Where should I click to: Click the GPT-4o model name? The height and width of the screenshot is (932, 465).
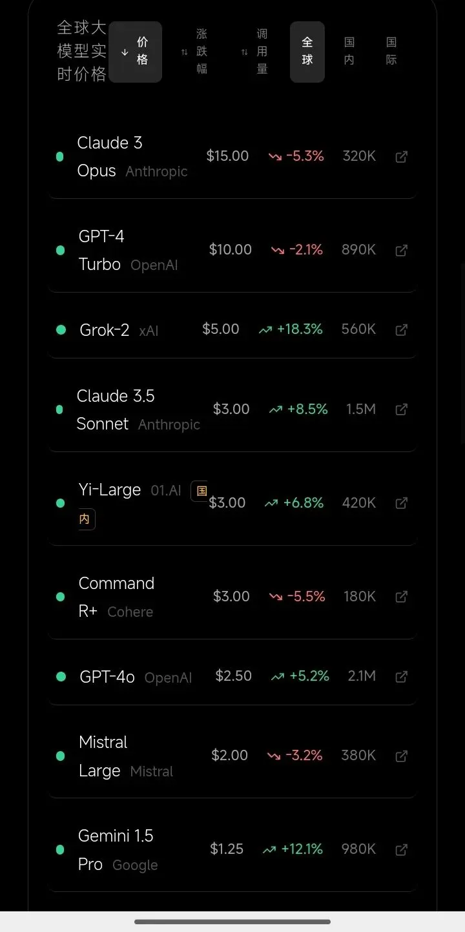point(107,677)
